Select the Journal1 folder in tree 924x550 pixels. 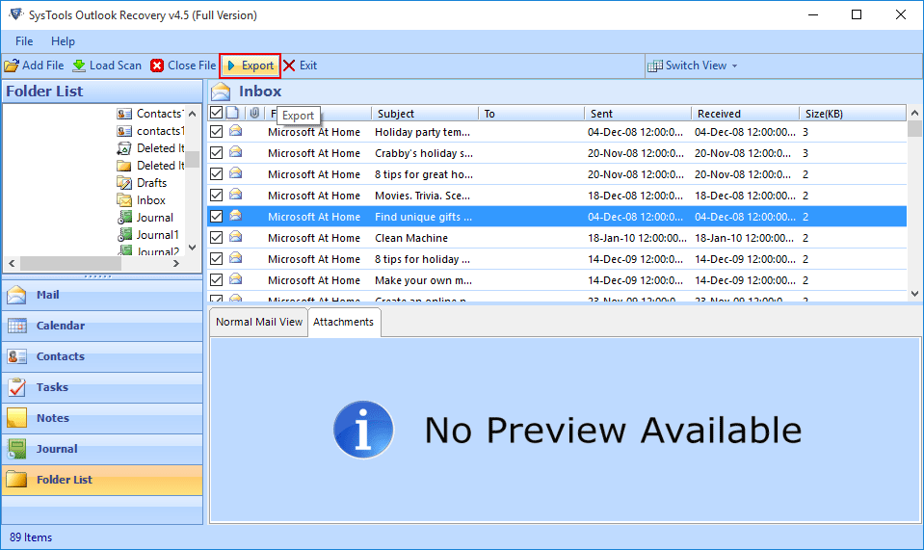tap(148, 235)
